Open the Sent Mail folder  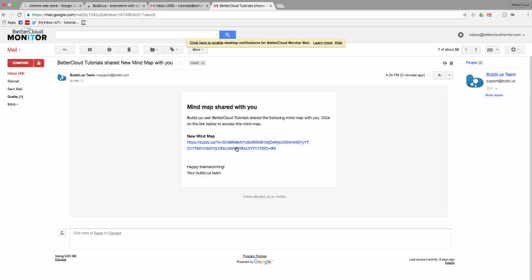[x=15, y=89]
